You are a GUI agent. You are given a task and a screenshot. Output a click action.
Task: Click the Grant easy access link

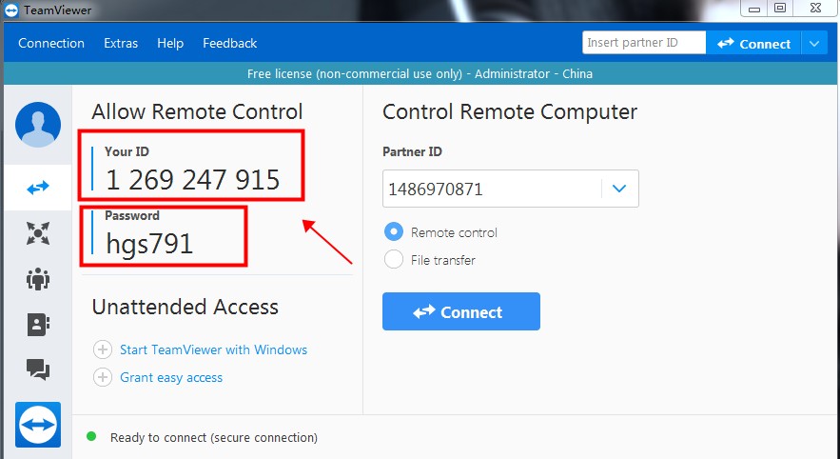(x=171, y=377)
